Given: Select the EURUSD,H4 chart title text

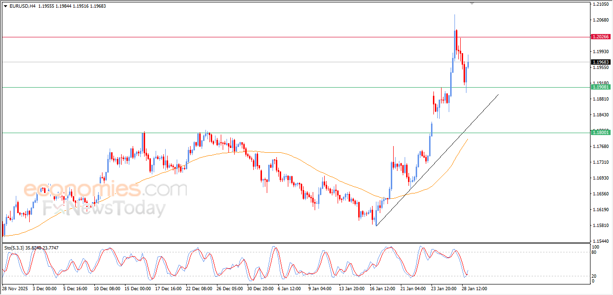Looking at the screenshot, I should (x=23, y=5).
